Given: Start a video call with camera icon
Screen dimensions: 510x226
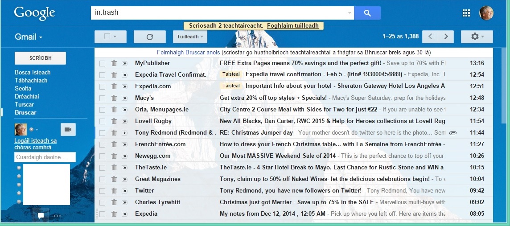Looking at the screenshot, I should (x=68, y=129).
